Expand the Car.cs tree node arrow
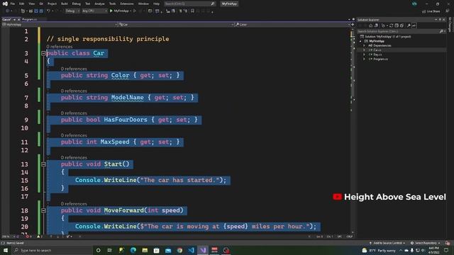Viewport: 454px width, 255px height. pyautogui.click(x=364, y=50)
